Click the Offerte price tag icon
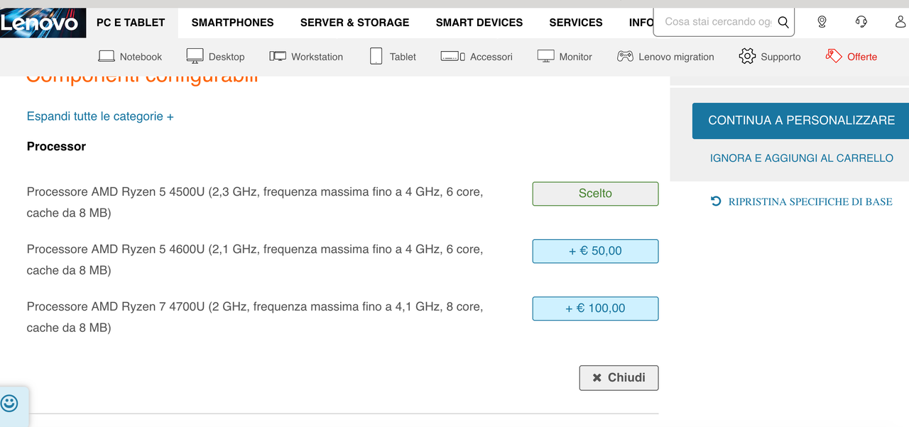Image resolution: width=909 pixels, height=427 pixels. [x=834, y=56]
